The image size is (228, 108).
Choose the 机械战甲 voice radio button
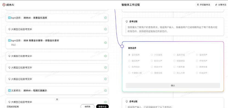(197, 73)
